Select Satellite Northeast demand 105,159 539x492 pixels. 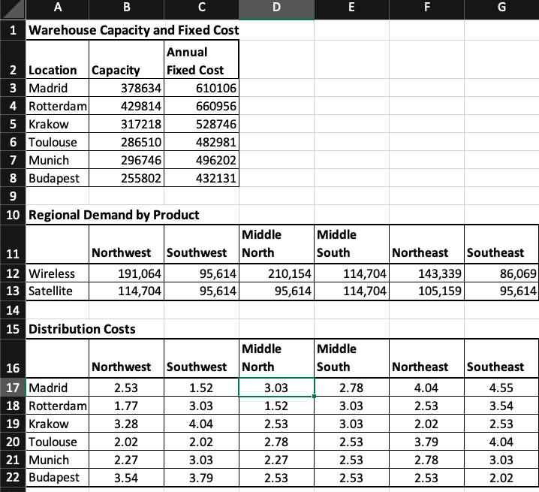point(426,291)
